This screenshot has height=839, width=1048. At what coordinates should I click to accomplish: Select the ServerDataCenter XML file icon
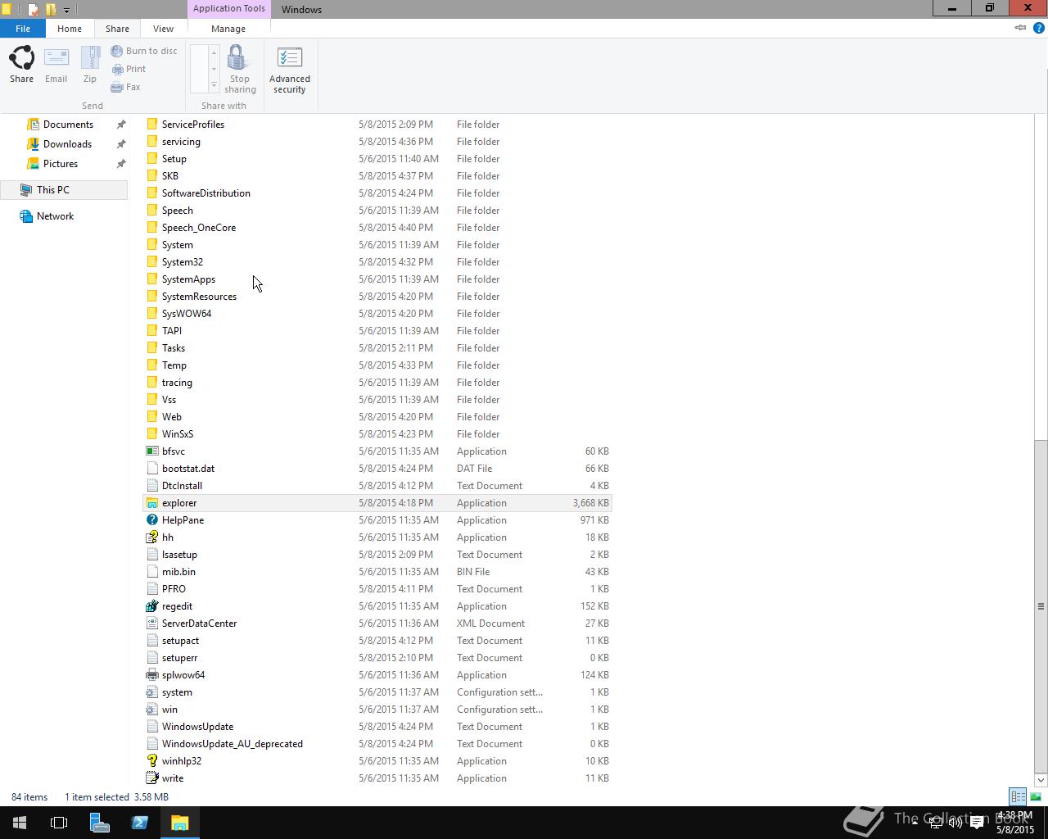coord(151,624)
